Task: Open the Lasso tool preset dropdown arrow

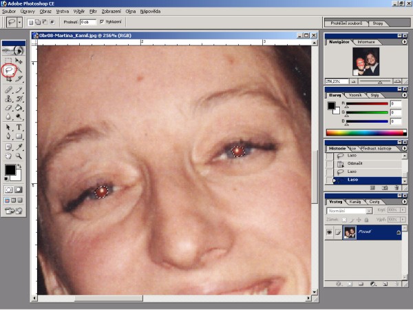Action: (x=21, y=22)
